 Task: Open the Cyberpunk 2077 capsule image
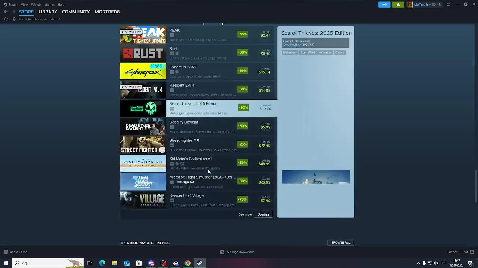tap(143, 71)
